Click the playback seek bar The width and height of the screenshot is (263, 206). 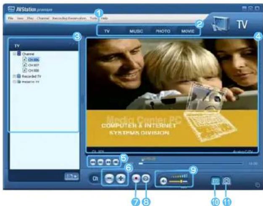191,164
